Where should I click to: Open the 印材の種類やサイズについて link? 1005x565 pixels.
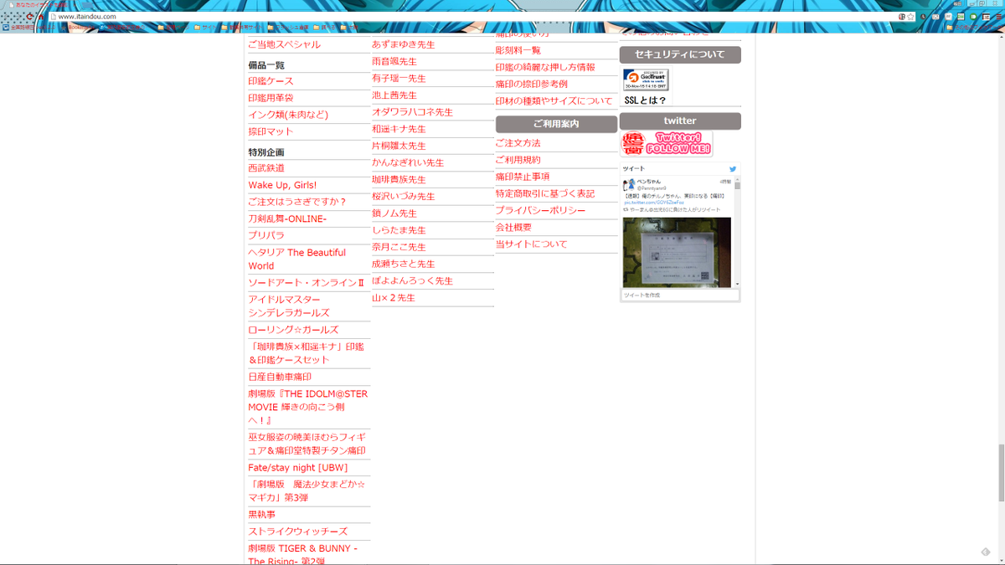(x=554, y=101)
